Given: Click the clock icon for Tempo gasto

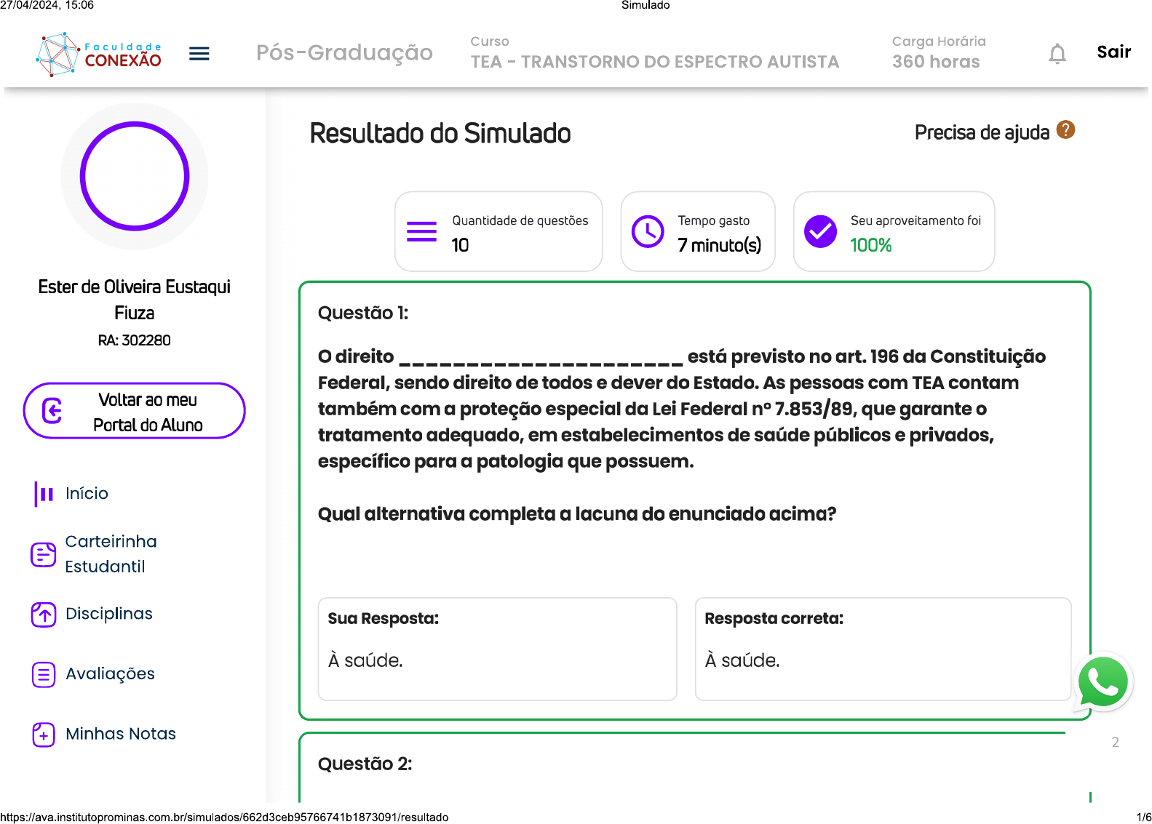Looking at the screenshot, I should click(647, 232).
